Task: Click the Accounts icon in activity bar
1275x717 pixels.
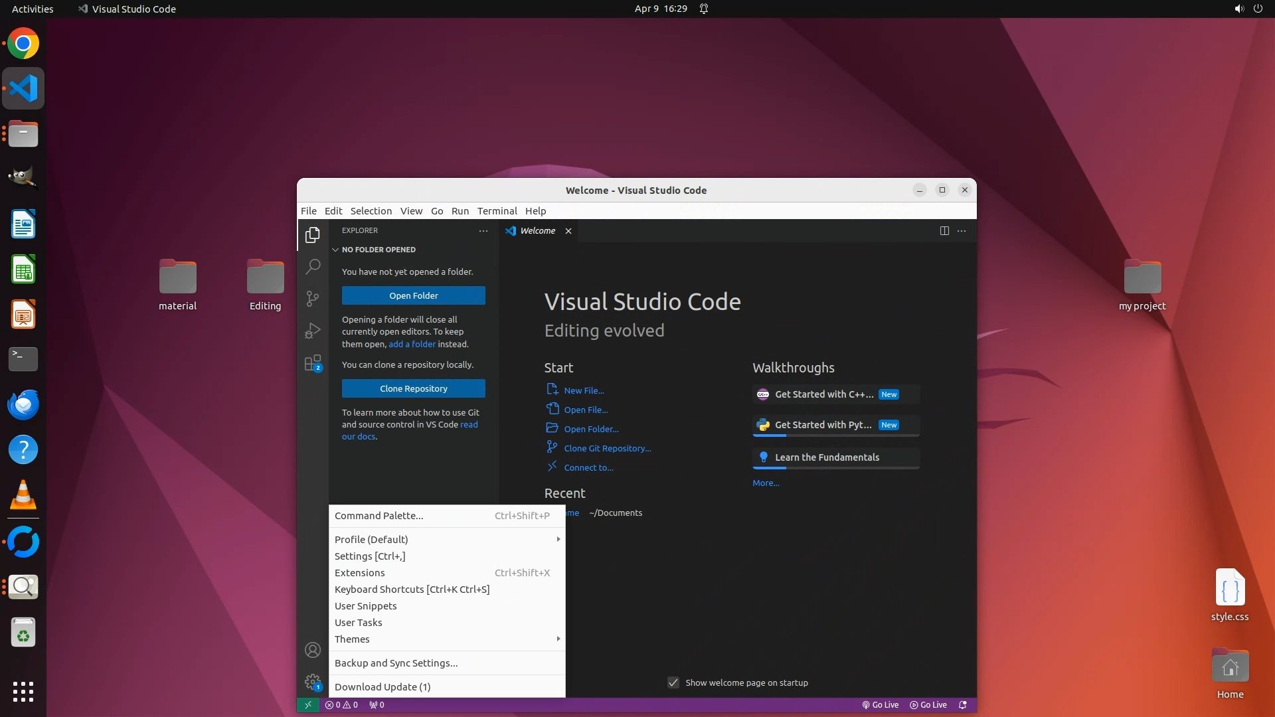Action: pos(313,650)
